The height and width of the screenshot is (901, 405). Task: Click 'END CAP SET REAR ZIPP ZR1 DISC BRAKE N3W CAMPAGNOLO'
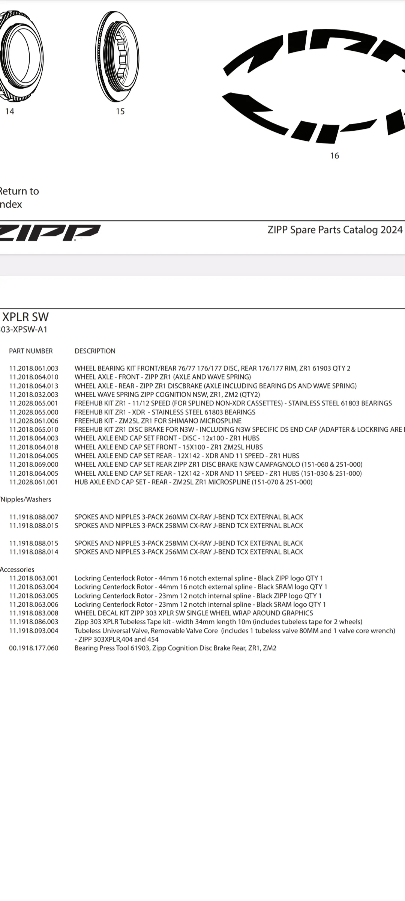click(x=219, y=464)
